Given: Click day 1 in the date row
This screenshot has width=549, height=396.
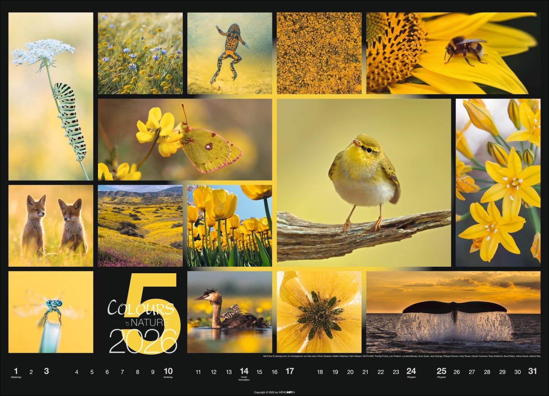Looking at the screenshot, I should (16, 371).
